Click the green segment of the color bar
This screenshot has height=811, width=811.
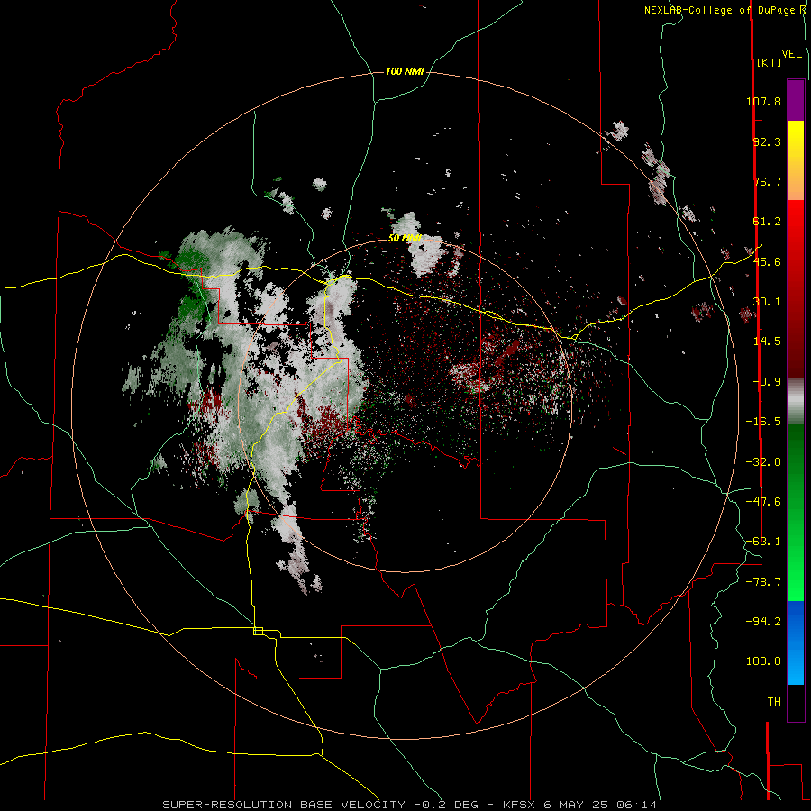796,512
